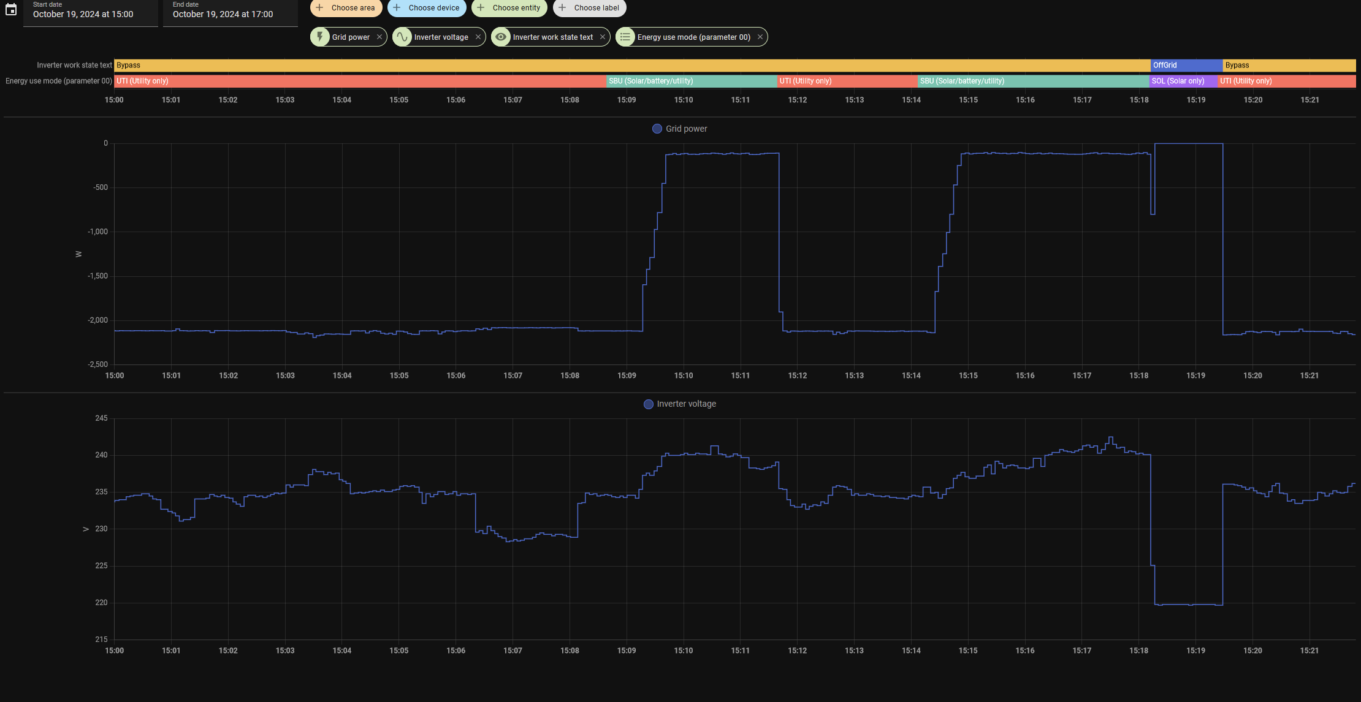This screenshot has height=702, width=1361.
Task: Remove the Energy use mode entity chip
Action: (760, 37)
